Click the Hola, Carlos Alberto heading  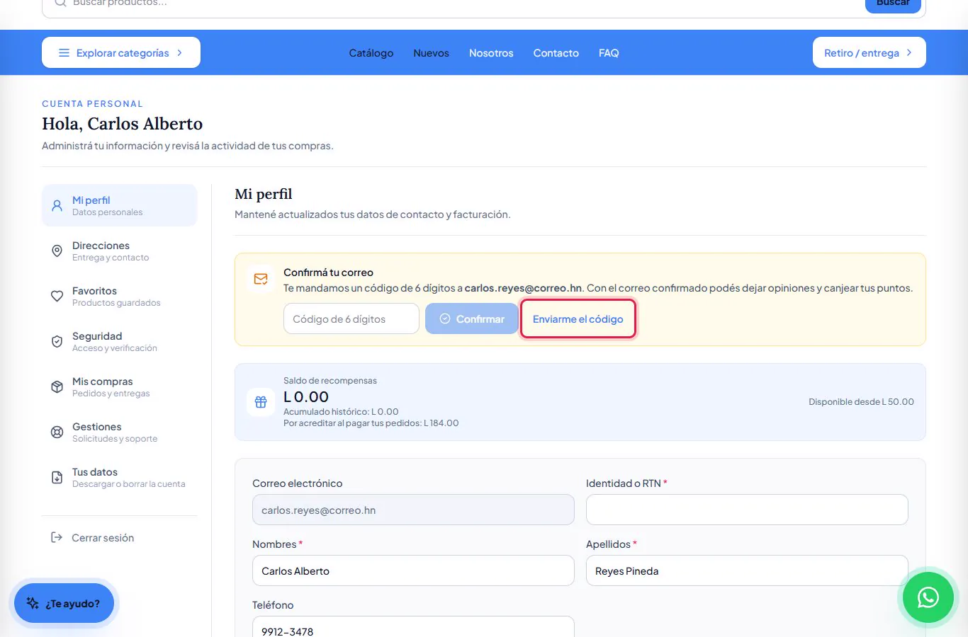point(123,124)
